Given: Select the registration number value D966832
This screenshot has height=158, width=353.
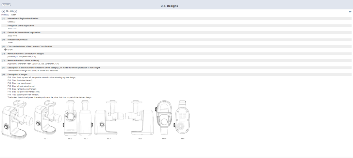Looking at the screenshot, I should [11, 22].
